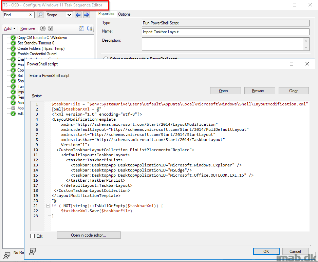Click the blue right arrow to find next
This screenshot has height=262, width=318.
(86, 15)
